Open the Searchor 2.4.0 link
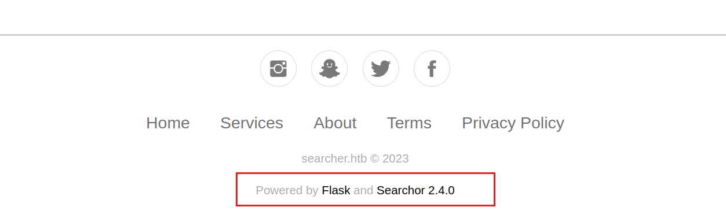Image resolution: width=726 pixels, height=218 pixels. pyautogui.click(x=415, y=190)
